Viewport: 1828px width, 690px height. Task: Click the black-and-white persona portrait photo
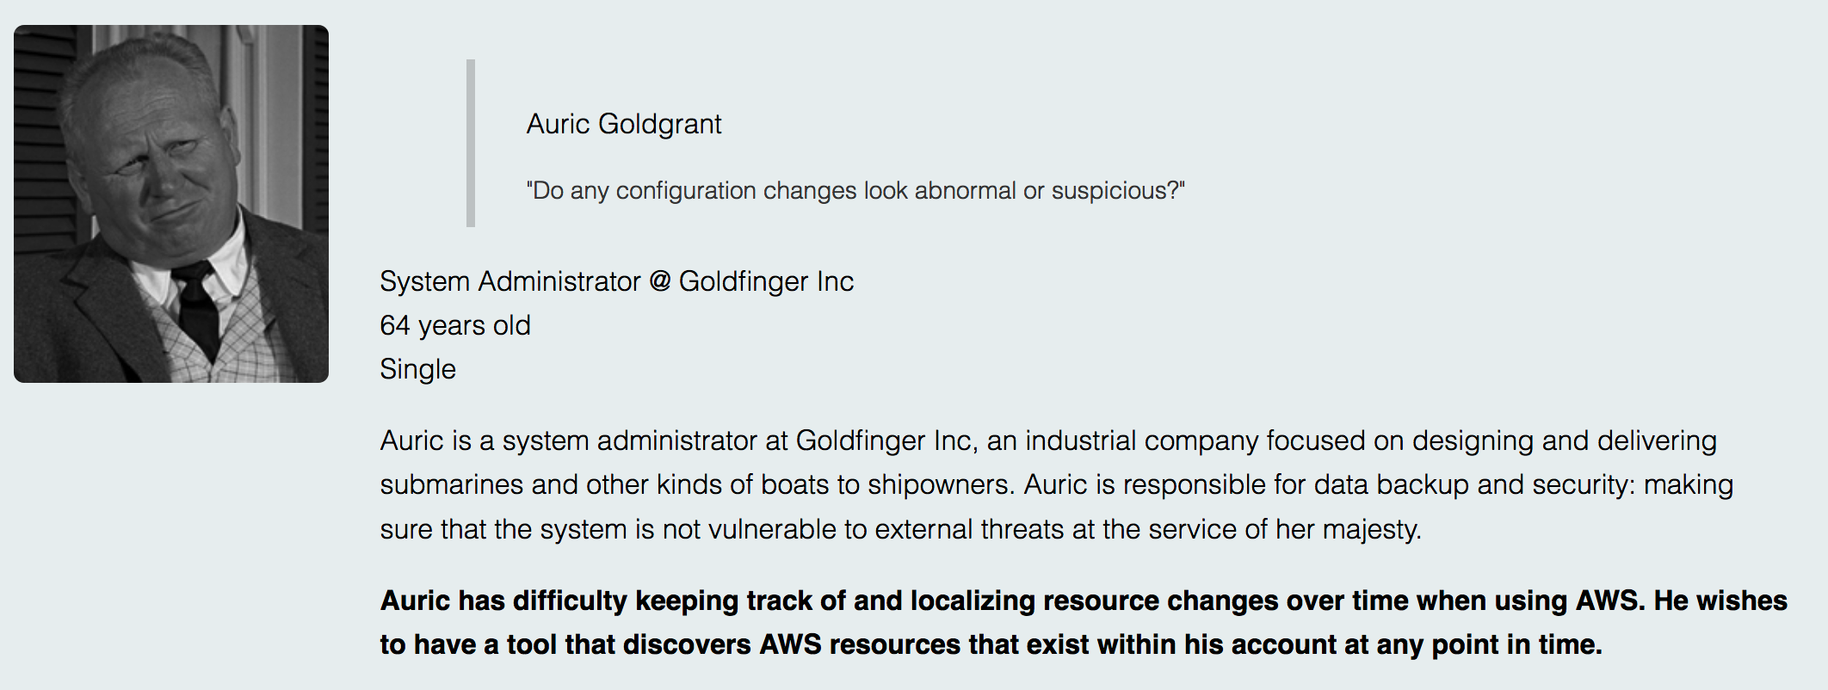pos(171,204)
